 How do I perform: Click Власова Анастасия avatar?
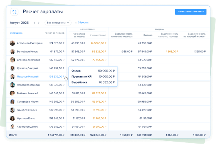tap(12, 60)
